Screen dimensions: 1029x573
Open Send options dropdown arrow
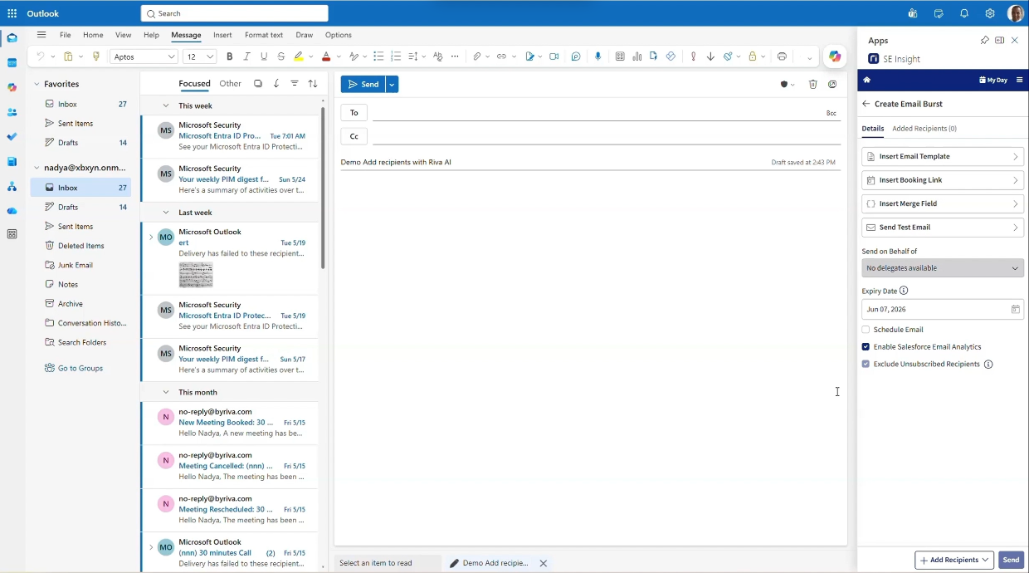click(392, 84)
